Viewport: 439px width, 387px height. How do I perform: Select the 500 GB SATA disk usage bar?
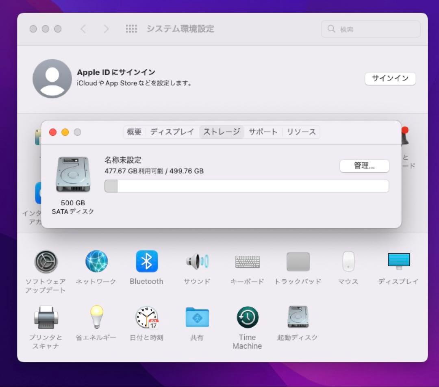click(x=247, y=186)
